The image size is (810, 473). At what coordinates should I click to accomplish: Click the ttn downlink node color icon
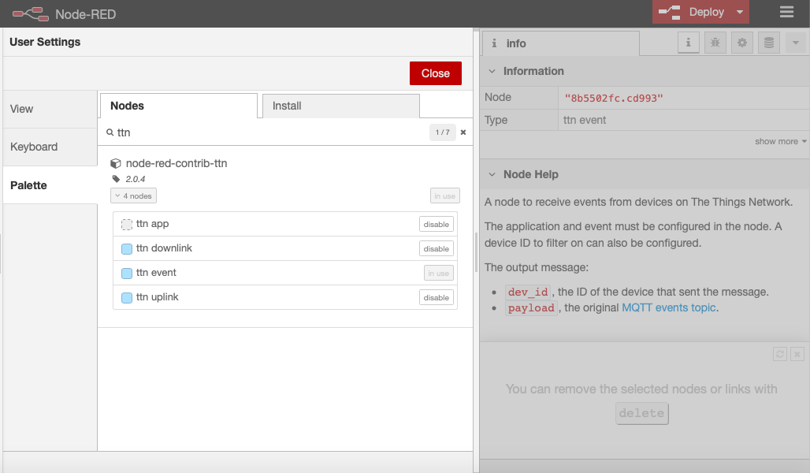(x=127, y=248)
